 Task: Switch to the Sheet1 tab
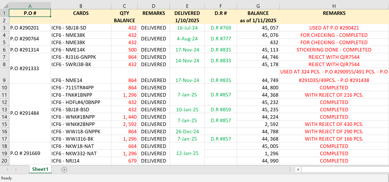point(40,169)
